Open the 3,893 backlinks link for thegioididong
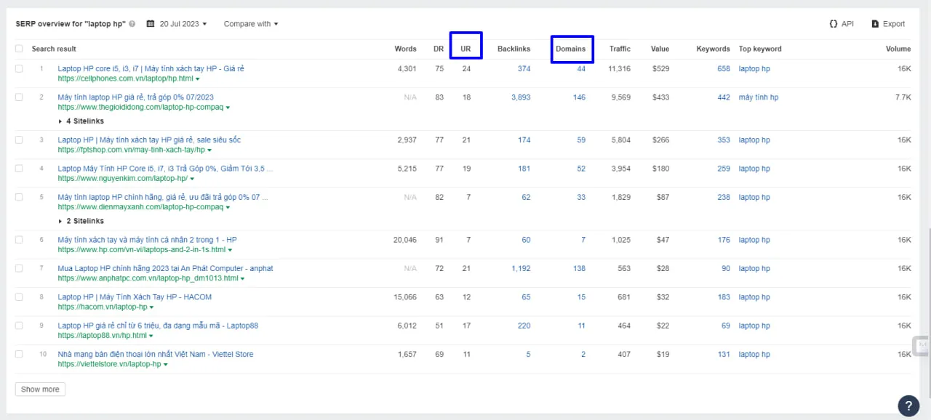This screenshot has width=931, height=420. click(520, 97)
